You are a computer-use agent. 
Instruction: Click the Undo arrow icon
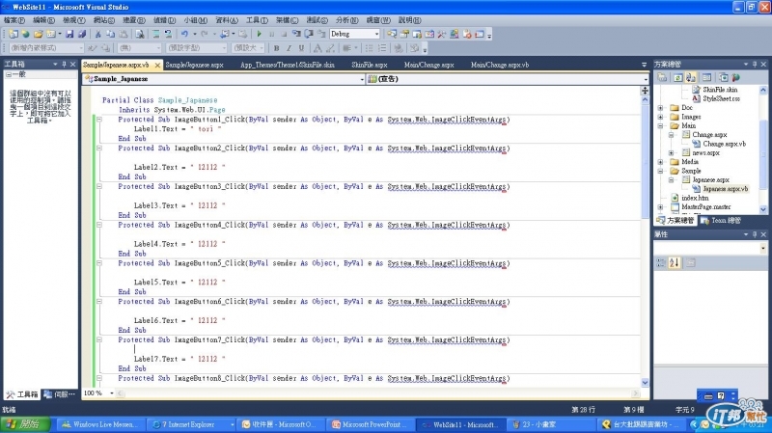point(184,34)
